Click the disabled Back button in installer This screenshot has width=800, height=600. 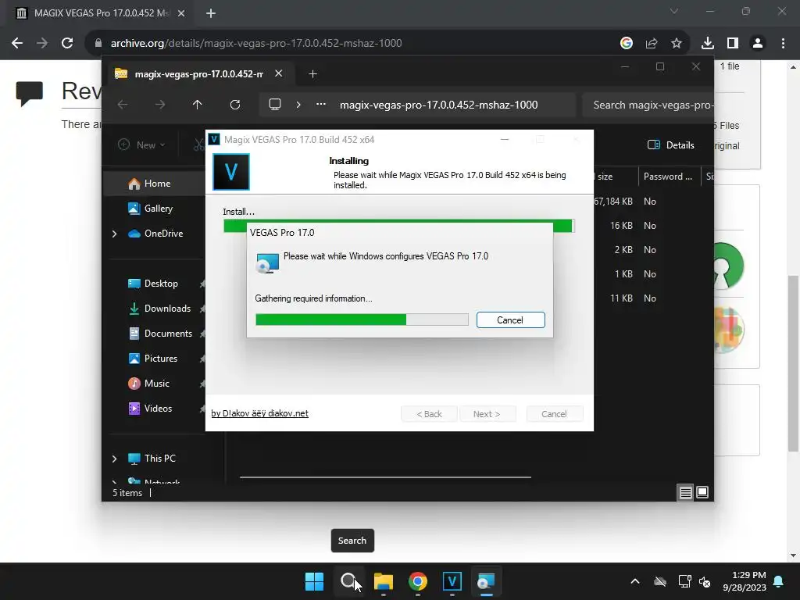click(x=429, y=414)
